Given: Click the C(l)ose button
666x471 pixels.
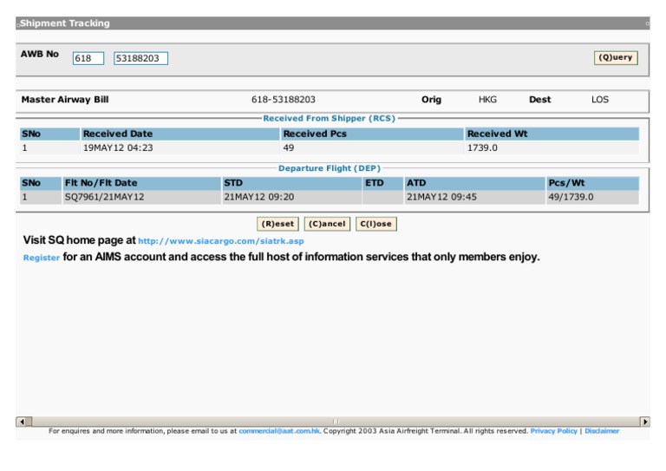Looking at the screenshot, I should point(375,224).
